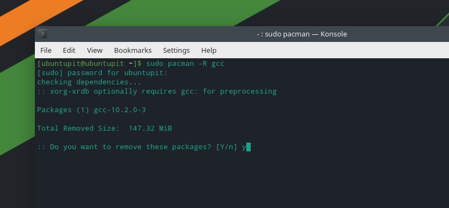Open the View menu
449x208 pixels.
click(x=95, y=50)
